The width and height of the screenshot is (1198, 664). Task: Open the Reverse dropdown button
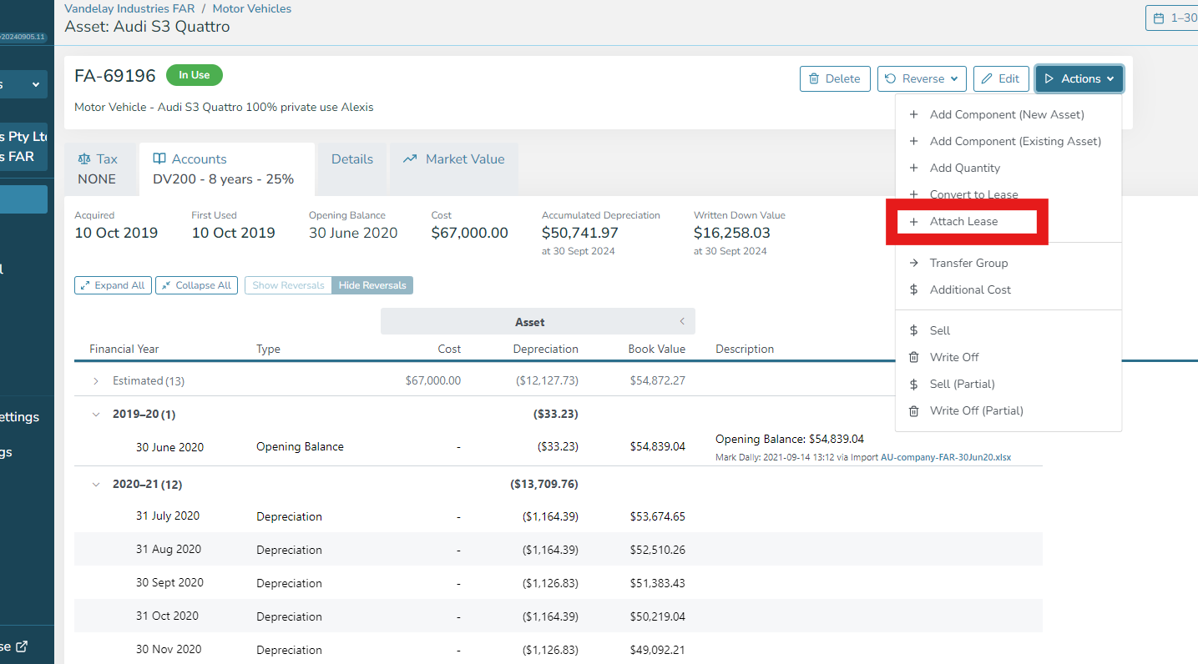pyautogui.click(x=922, y=78)
